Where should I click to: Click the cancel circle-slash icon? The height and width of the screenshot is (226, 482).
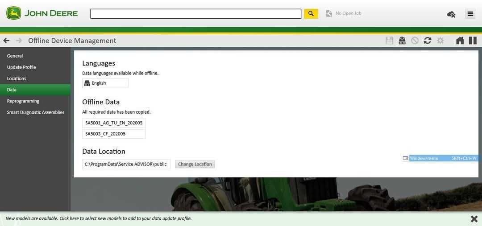[415, 41]
